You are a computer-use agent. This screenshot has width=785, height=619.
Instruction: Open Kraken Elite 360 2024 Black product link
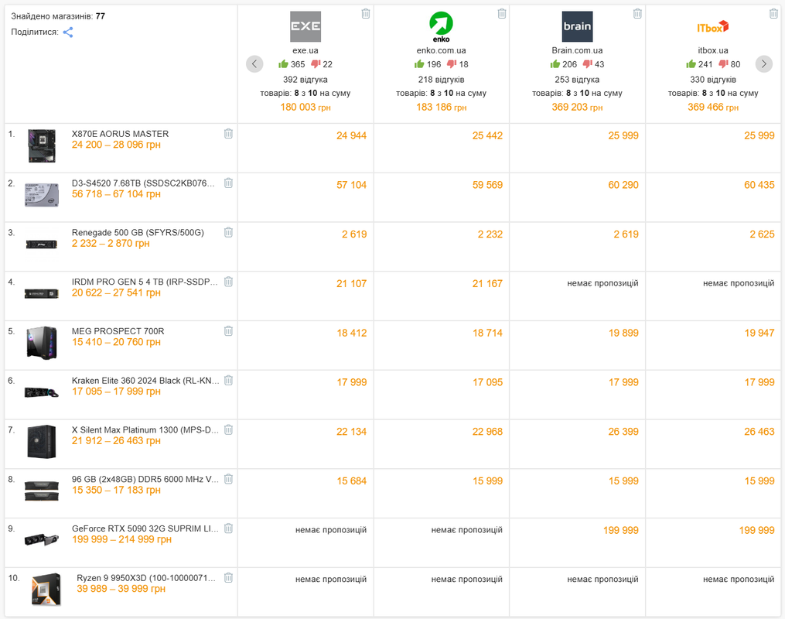(x=145, y=381)
